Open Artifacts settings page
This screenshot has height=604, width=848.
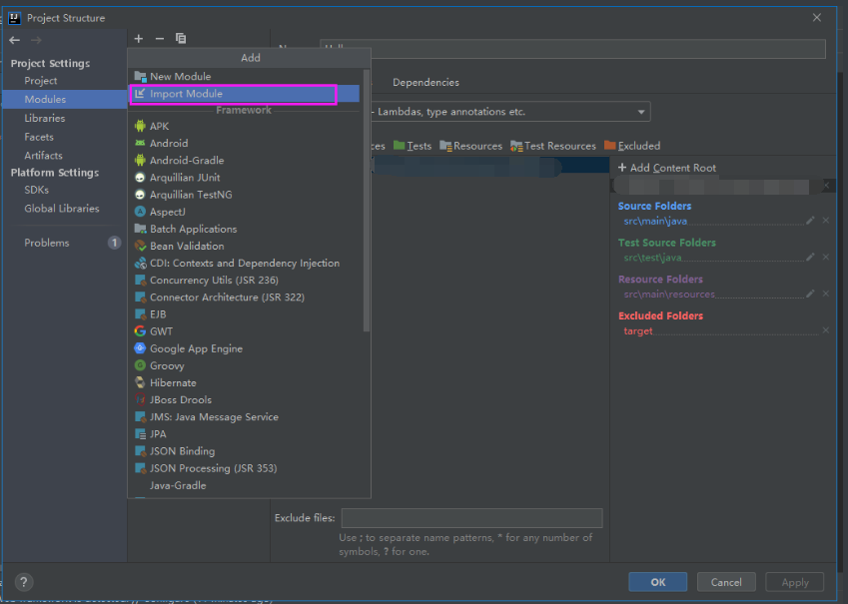coord(43,155)
